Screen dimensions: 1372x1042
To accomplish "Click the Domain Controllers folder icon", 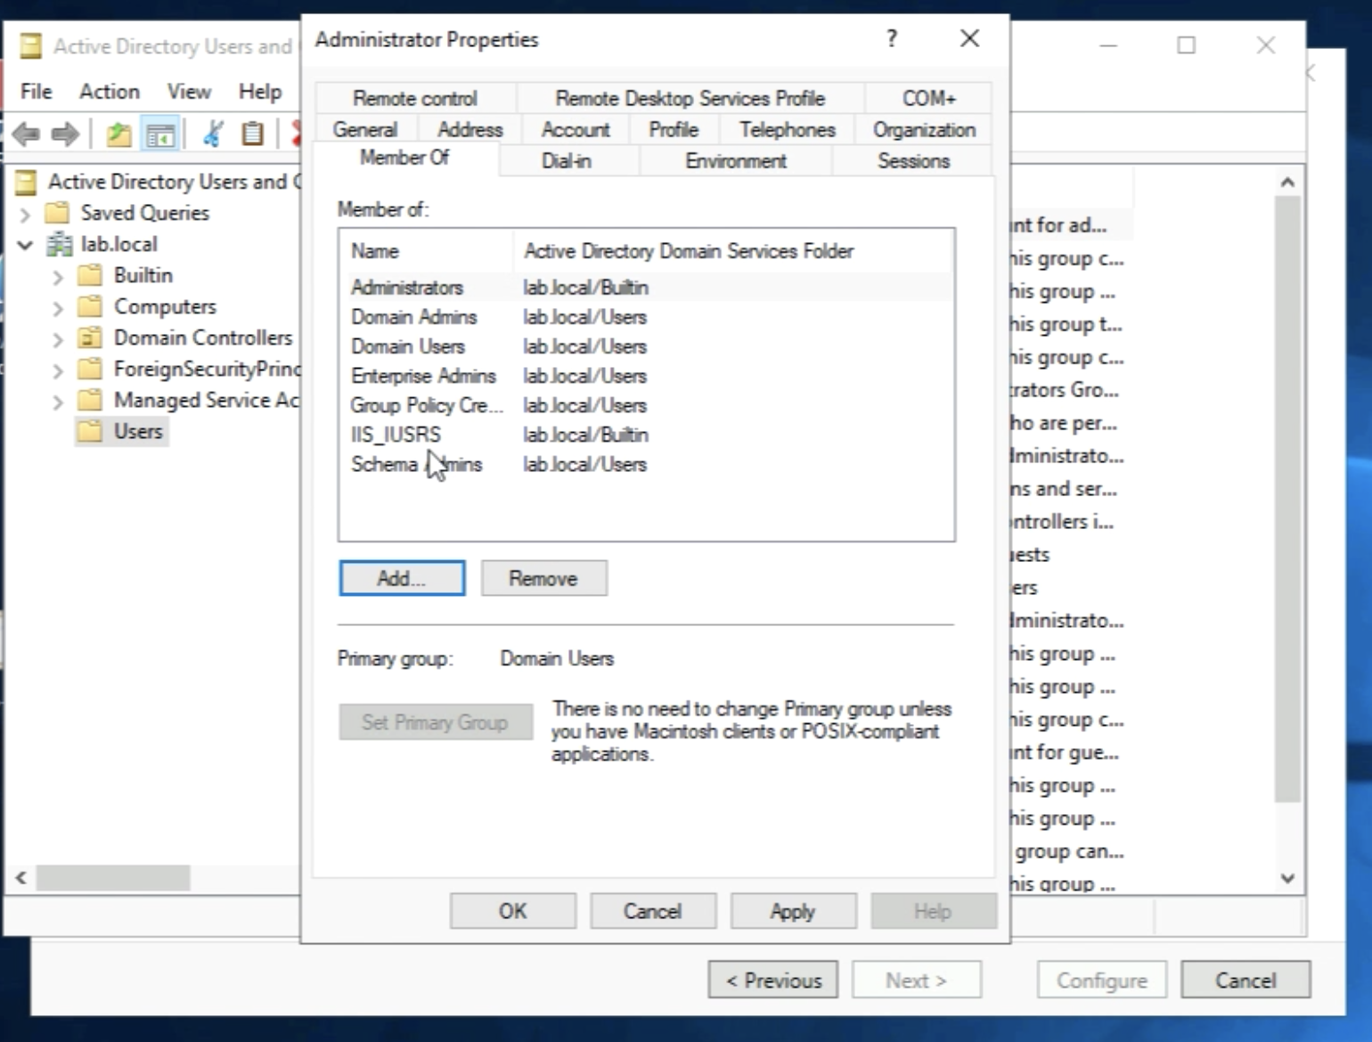I will [89, 338].
